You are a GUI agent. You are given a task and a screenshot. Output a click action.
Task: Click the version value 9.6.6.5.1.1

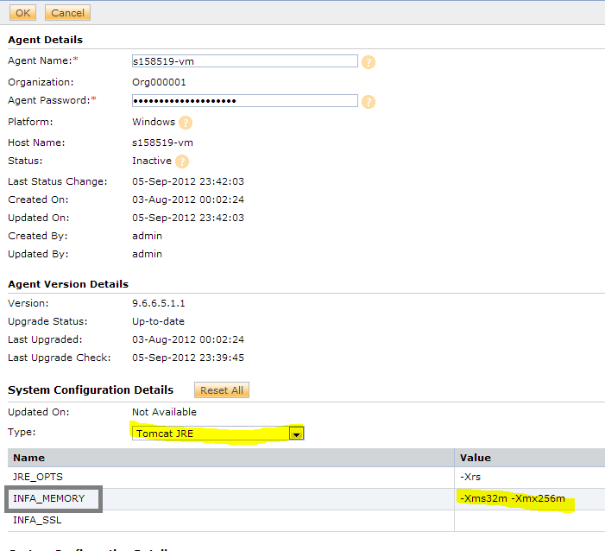coord(159,303)
